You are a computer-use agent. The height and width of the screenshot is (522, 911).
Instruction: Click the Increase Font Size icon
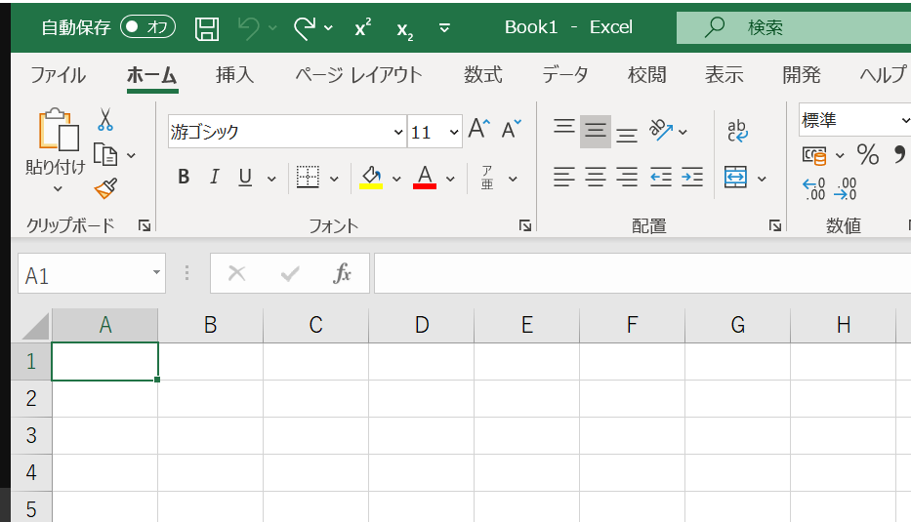pos(477,129)
